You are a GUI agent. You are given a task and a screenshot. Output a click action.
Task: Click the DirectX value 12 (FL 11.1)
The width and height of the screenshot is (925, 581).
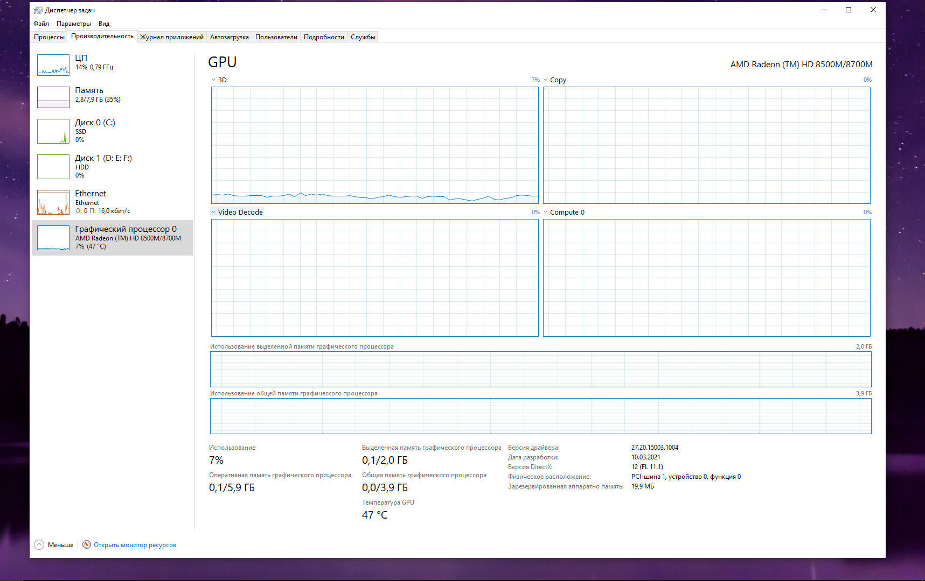click(x=647, y=467)
